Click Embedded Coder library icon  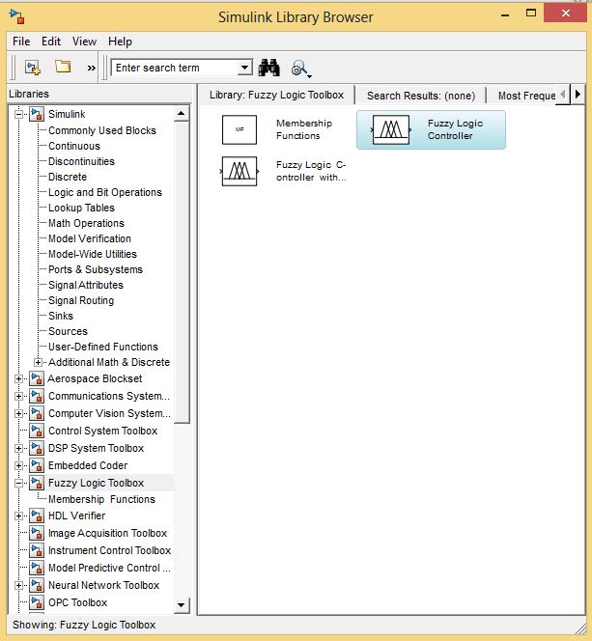[37, 465]
